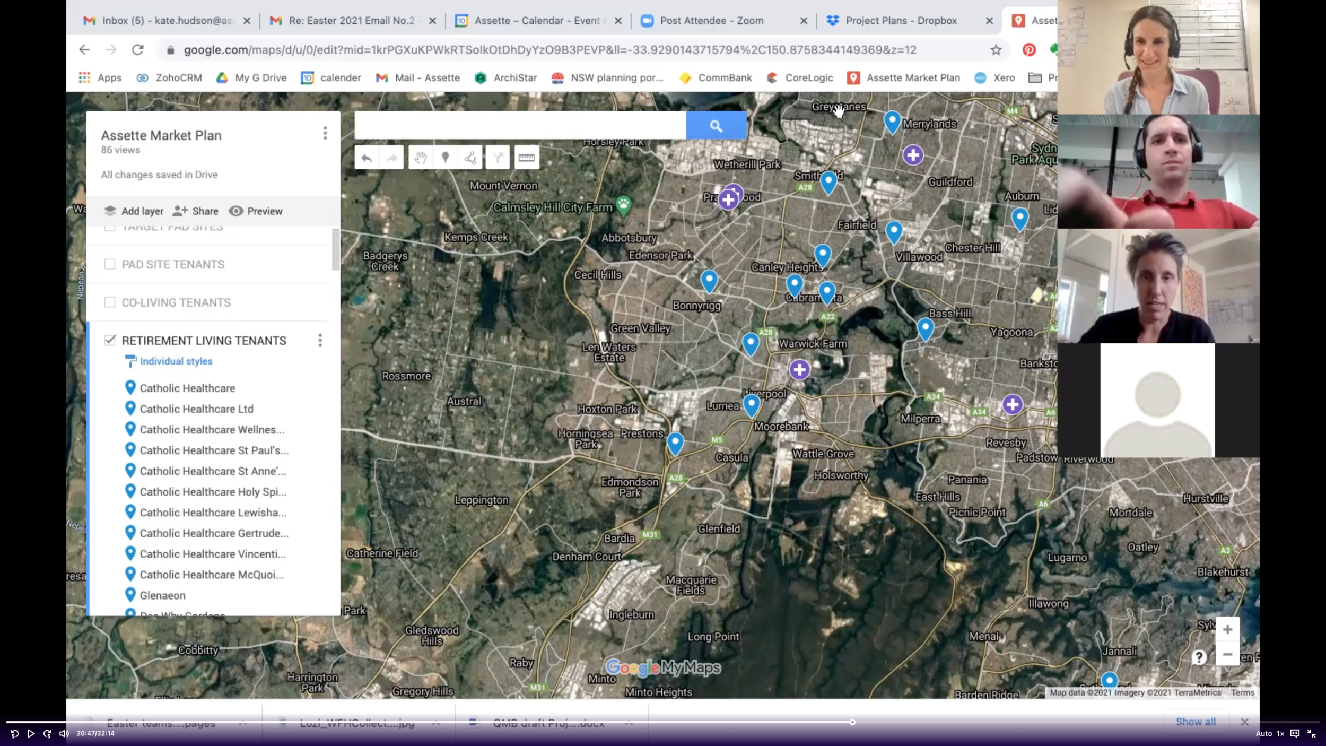Click the browser address bar URL
This screenshot has height=746, width=1326.
550,50
